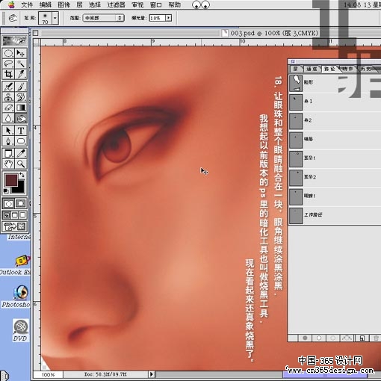
Task: Select the Move tool
Action: (x=21, y=53)
